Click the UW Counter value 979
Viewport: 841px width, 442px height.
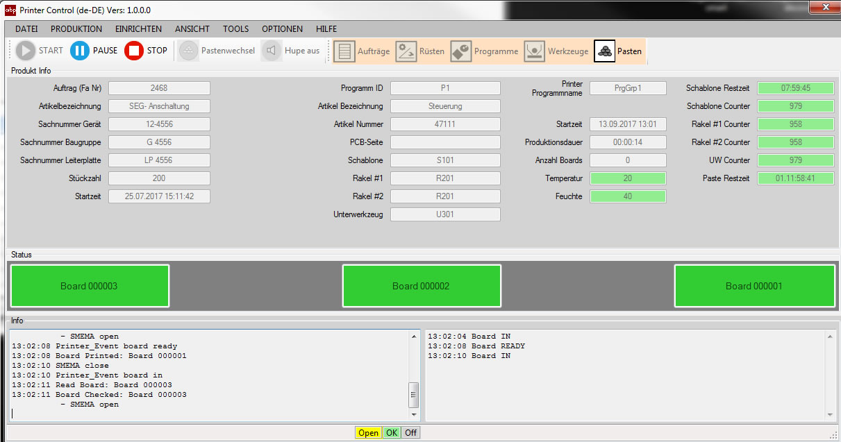pyautogui.click(x=796, y=160)
